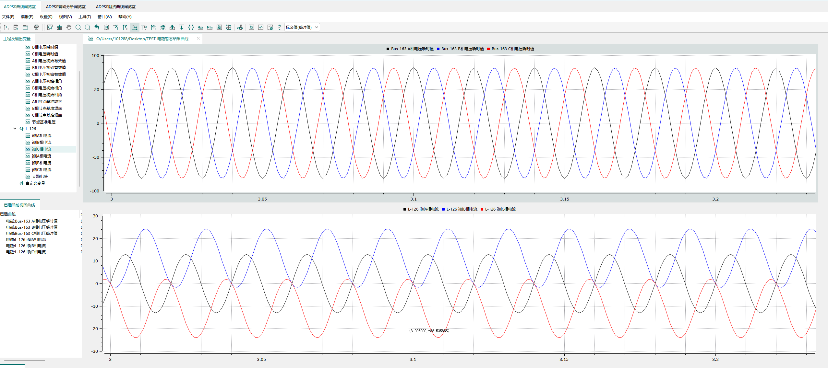The height and width of the screenshot is (368, 828).
Task: Open the 工具(T) menu
Action: click(x=85, y=17)
